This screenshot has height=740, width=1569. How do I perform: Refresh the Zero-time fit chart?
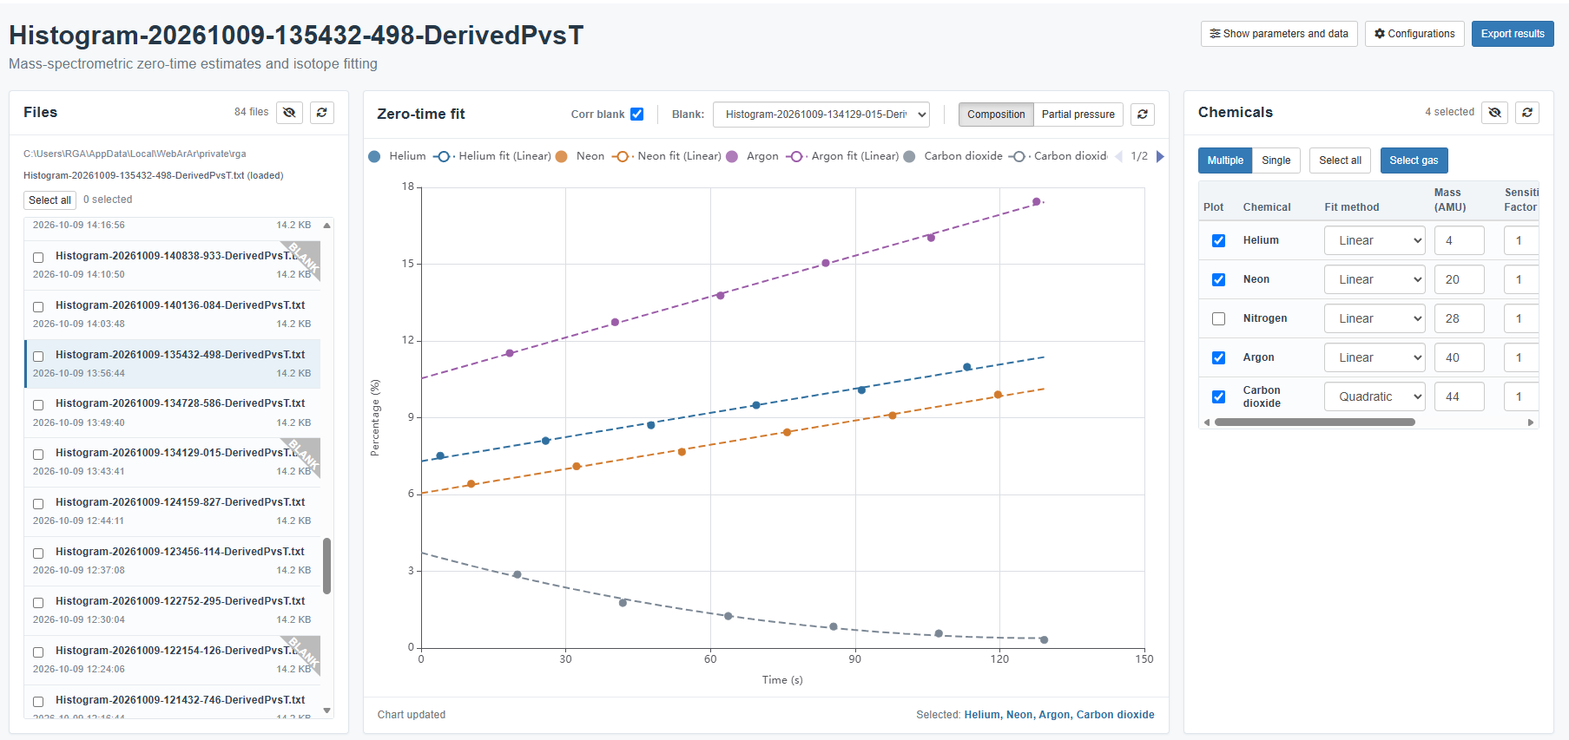[x=1143, y=115]
